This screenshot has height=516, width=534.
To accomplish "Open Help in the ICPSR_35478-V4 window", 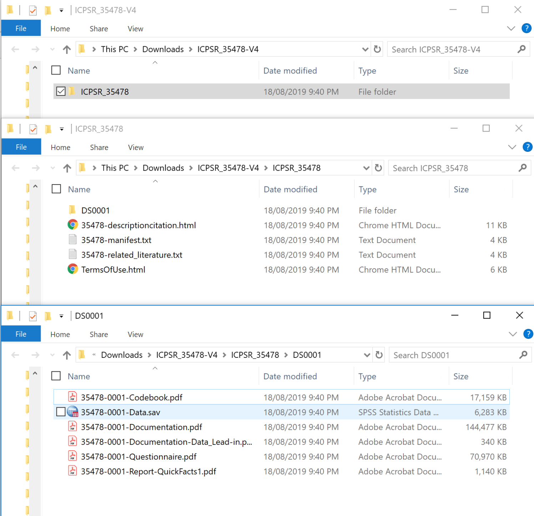I will coord(527,28).
